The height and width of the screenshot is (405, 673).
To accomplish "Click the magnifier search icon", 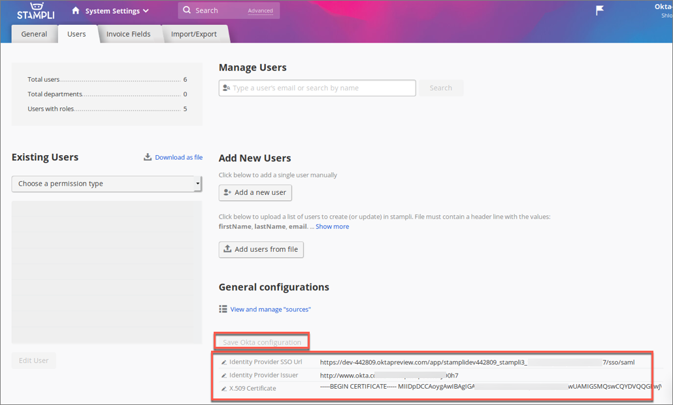I will [x=188, y=10].
